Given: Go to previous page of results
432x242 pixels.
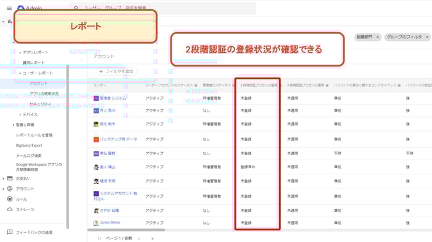Looking at the screenshot, I should point(139,238).
